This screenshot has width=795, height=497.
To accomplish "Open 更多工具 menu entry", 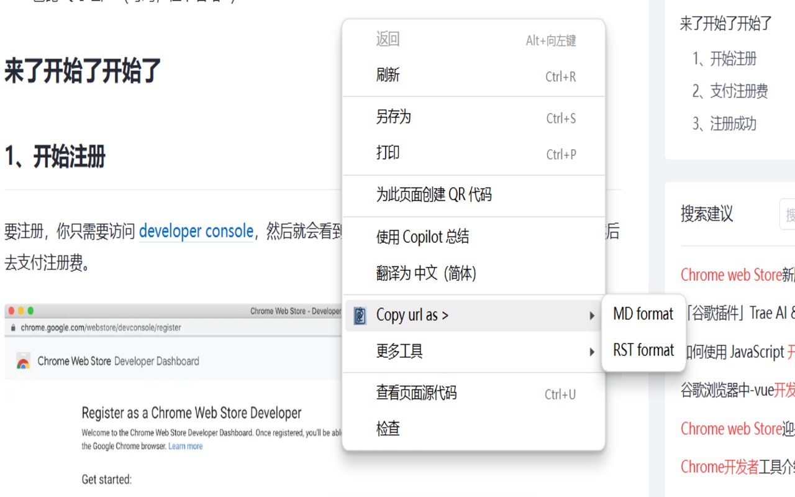I will click(x=474, y=352).
